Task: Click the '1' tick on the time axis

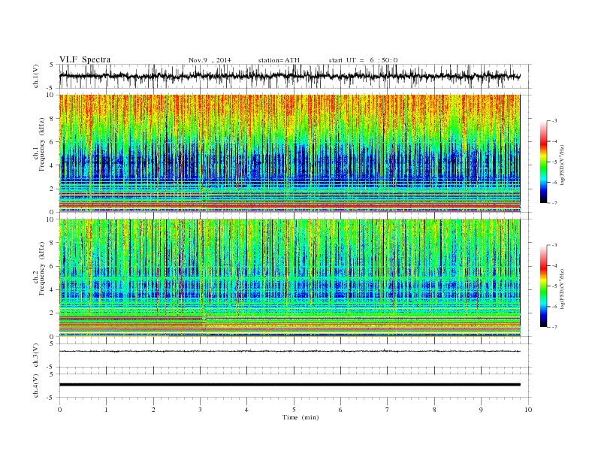Action: (x=106, y=410)
